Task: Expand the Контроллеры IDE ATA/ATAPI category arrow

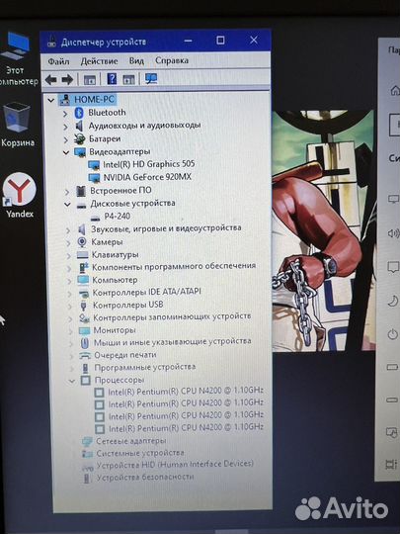Action: click(x=69, y=294)
